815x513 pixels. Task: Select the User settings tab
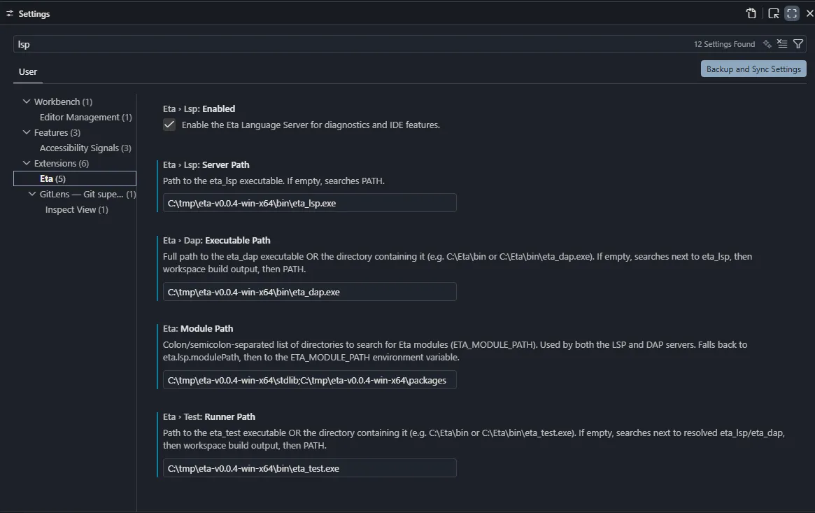pos(27,71)
